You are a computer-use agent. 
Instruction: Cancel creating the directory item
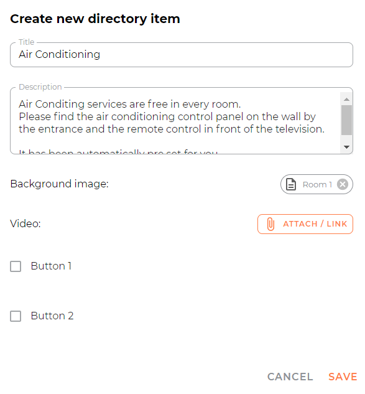tap(290, 377)
